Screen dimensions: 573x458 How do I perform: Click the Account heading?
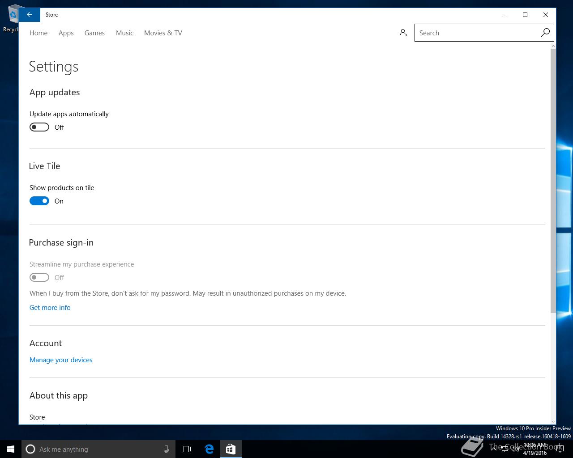[x=46, y=343]
